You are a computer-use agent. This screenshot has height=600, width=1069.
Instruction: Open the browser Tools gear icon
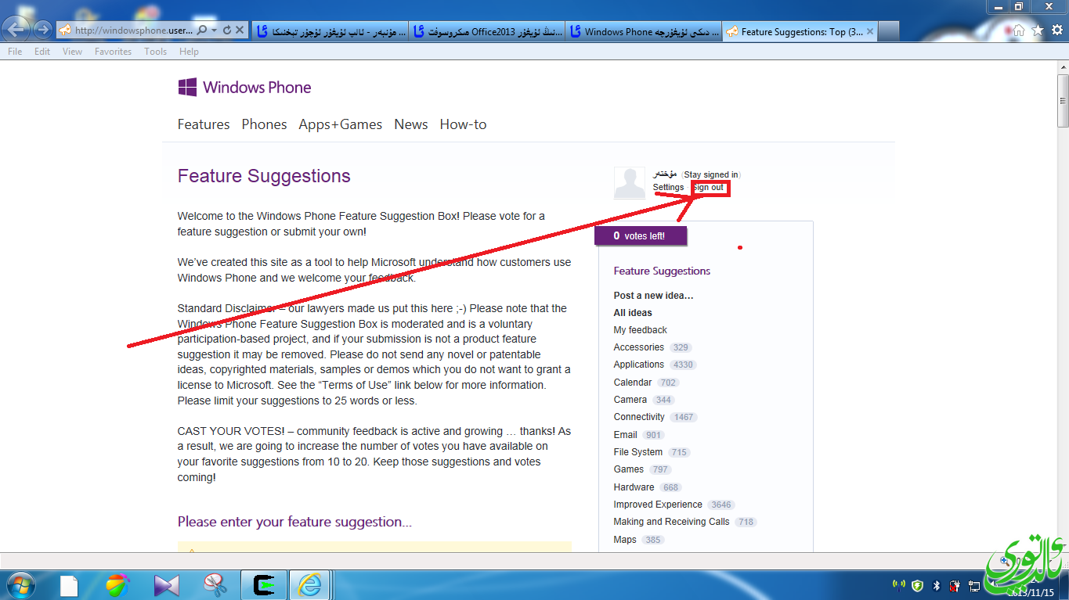(1056, 31)
